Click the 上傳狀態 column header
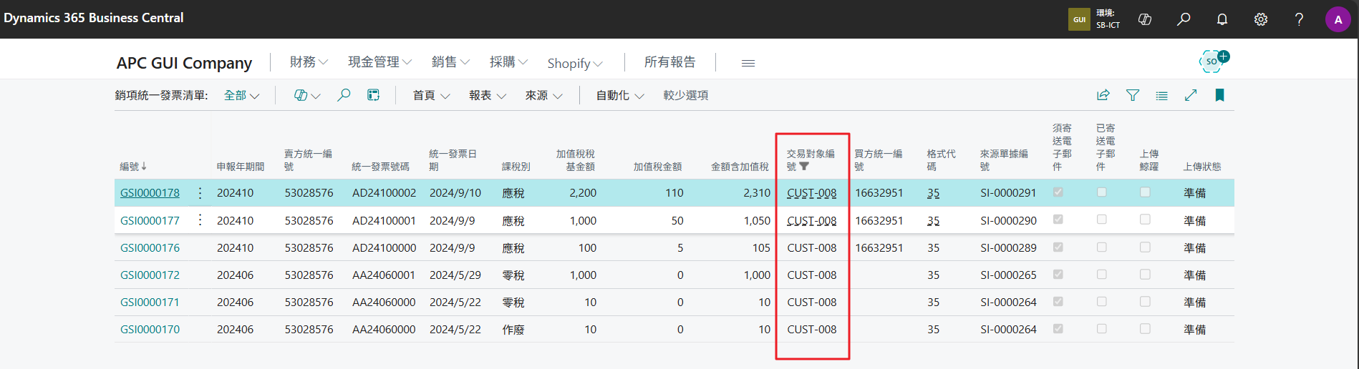The width and height of the screenshot is (1359, 369). [1202, 167]
